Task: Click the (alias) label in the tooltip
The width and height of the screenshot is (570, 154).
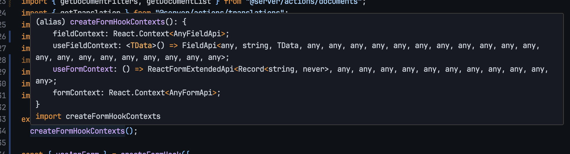Action: (x=51, y=22)
